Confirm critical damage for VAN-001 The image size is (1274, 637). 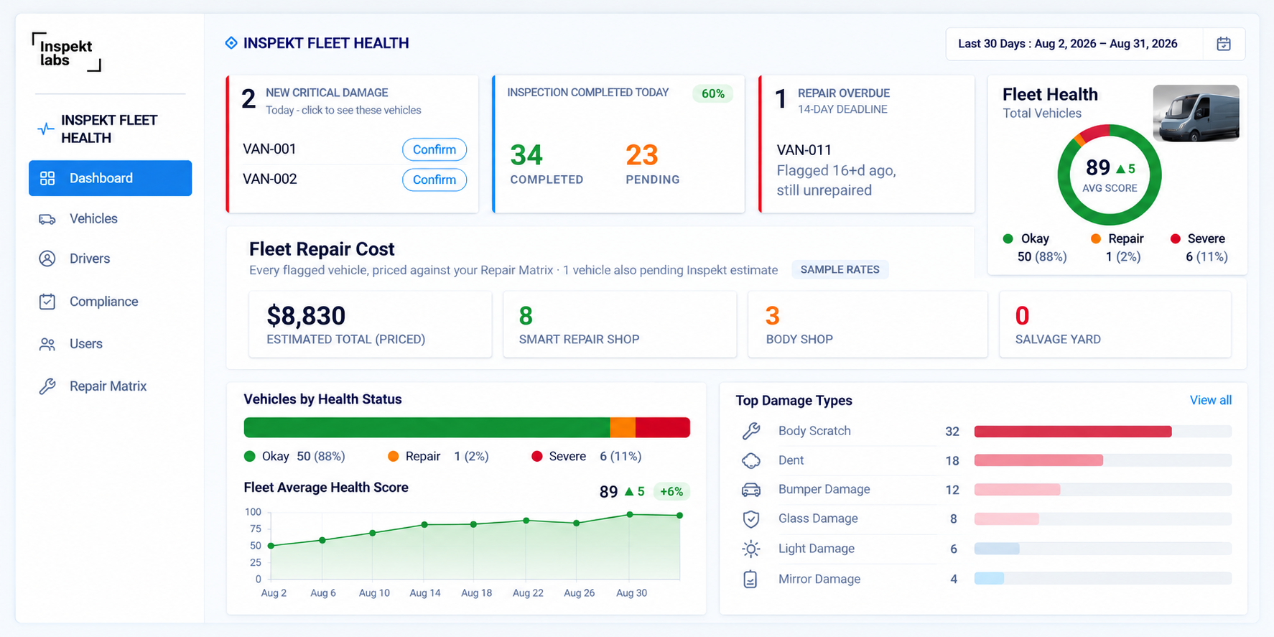[434, 149]
